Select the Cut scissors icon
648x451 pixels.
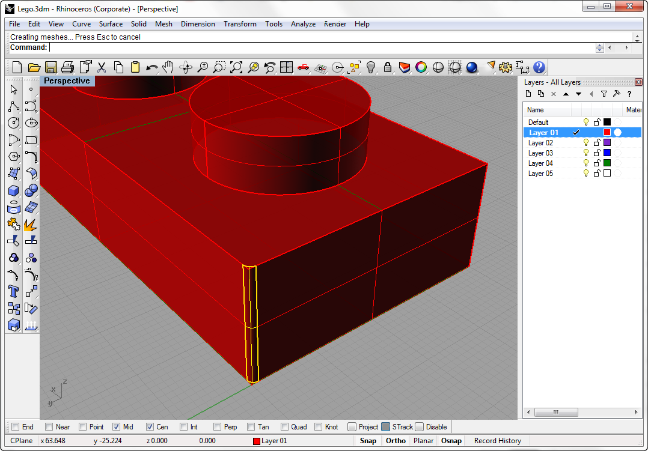coord(101,67)
